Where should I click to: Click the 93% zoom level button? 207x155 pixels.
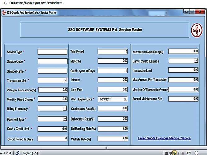coord(189,153)
